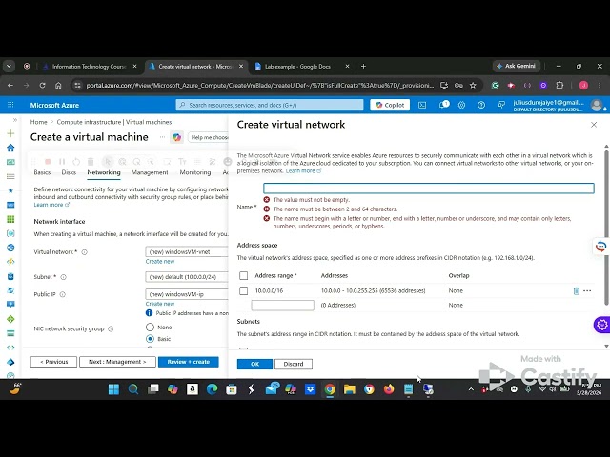Click the info icon next to Public IP

point(63,294)
